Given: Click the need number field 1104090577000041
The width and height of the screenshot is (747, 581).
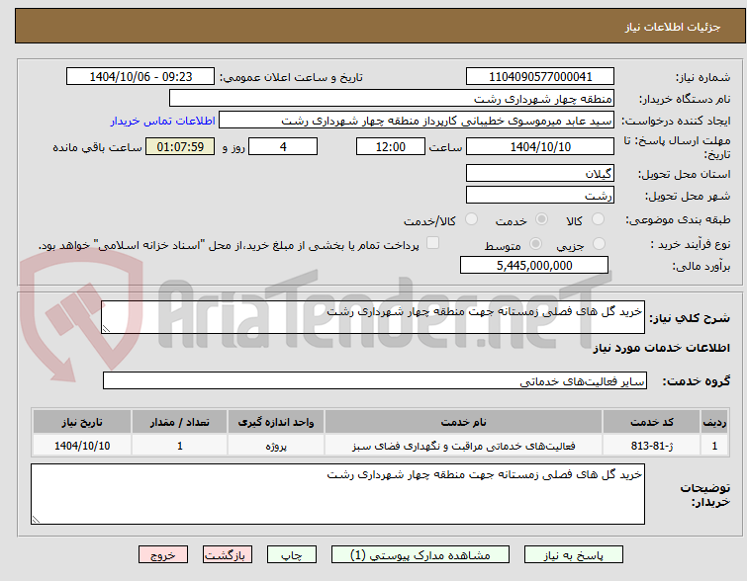Looking at the screenshot, I should point(540,77).
